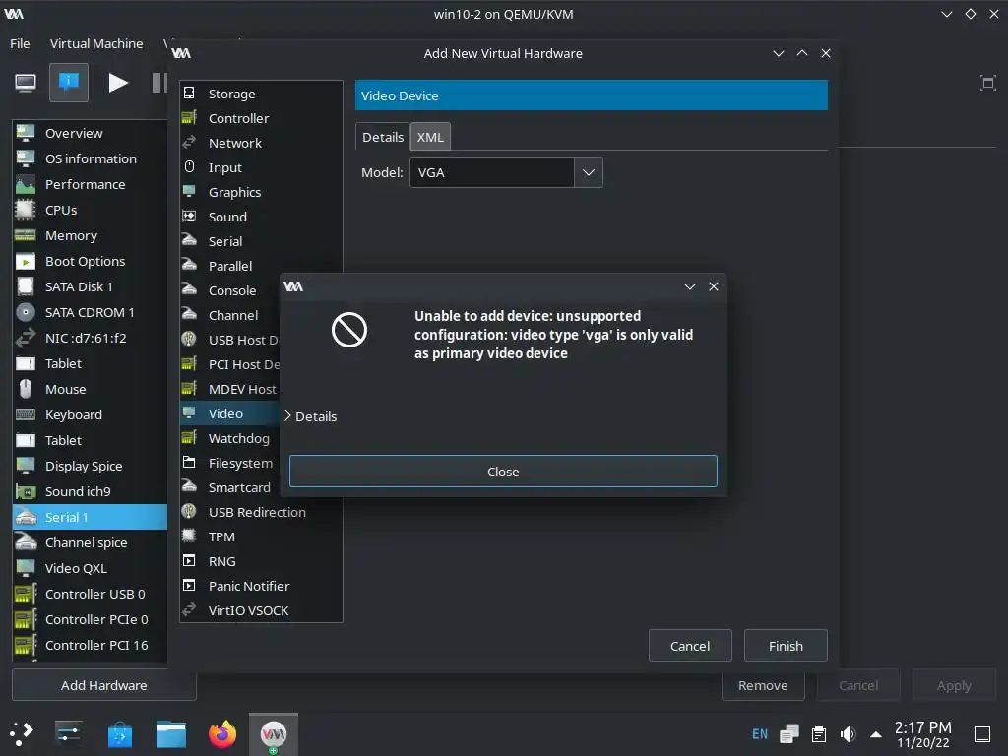The height and width of the screenshot is (756, 1008).
Task: Click the graphical console monitor toolbar icon
Action: click(26, 83)
